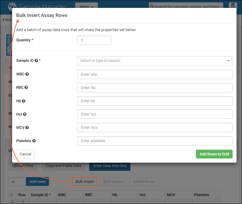Click the RBC help question icon
The width and height of the screenshot is (242, 204).
(x=26, y=88)
